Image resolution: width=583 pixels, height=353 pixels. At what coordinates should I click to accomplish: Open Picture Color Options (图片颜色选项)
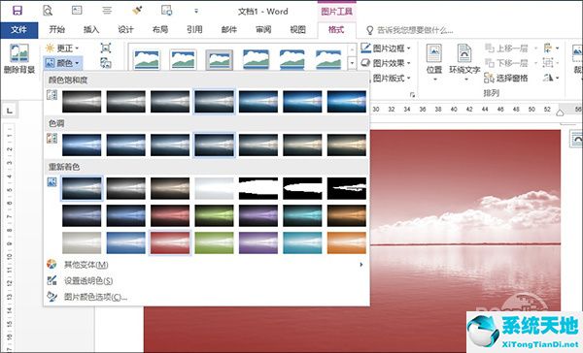[x=206, y=297]
